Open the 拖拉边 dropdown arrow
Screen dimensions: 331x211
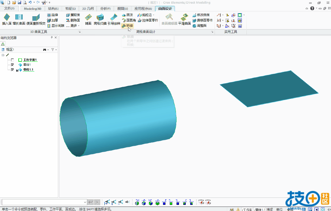tap(154, 15)
